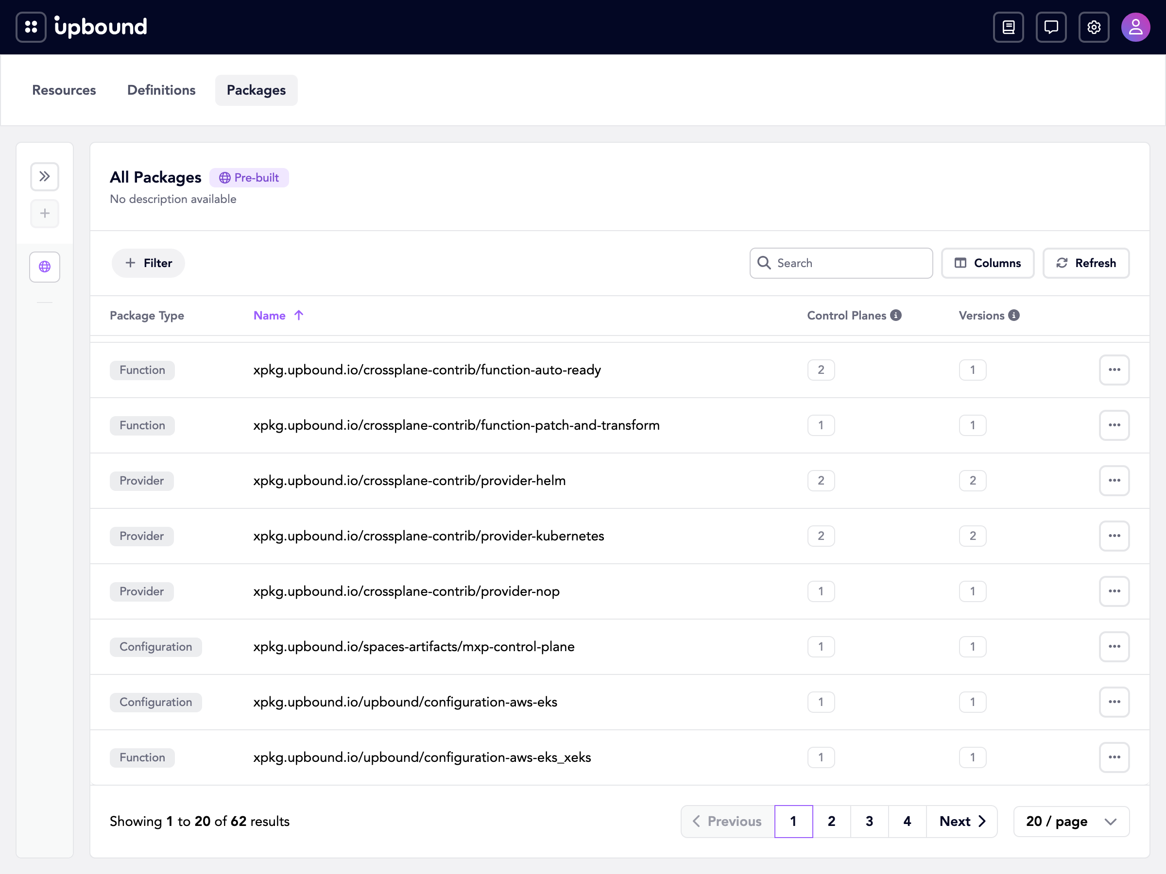Open actions menu for mxp-control-plane

click(x=1115, y=646)
